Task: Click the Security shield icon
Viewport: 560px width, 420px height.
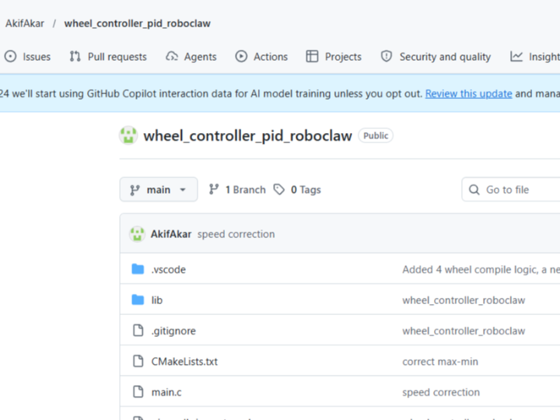Action: (387, 57)
